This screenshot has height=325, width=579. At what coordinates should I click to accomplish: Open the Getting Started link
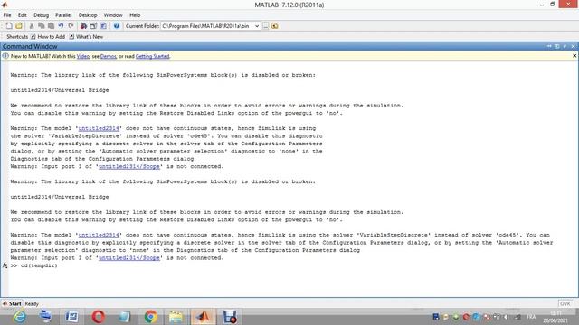tap(153, 56)
